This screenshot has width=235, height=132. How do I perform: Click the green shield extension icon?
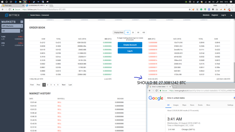pos(205,10)
